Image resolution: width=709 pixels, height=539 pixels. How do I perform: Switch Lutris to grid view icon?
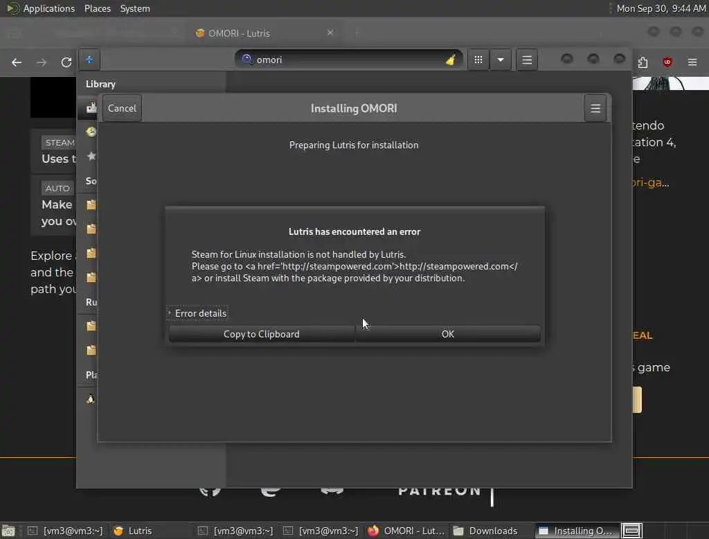tap(478, 60)
